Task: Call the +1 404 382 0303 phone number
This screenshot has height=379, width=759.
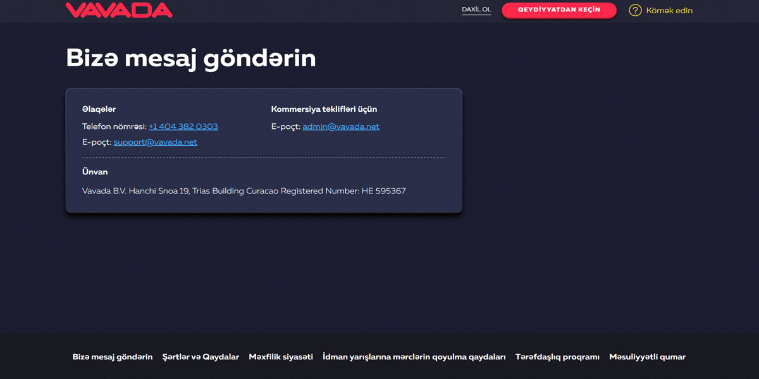Action: pos(183,126)
